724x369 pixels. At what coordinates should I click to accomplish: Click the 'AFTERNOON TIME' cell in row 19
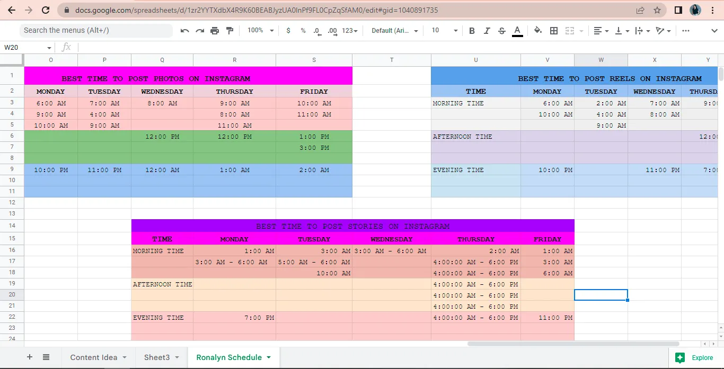click(x=162, y=284)
